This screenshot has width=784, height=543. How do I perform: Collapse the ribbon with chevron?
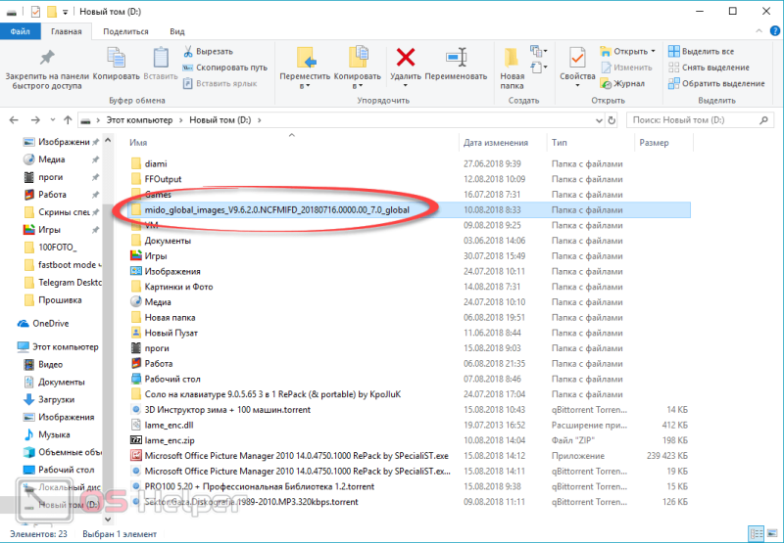759,31
